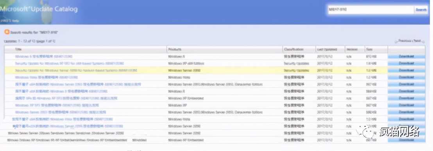The image size is (433, 151).
Task: Go to the Next results page
Action: click(x=418, y=41)
